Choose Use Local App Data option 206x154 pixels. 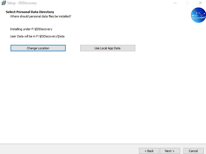coord(108,48)
